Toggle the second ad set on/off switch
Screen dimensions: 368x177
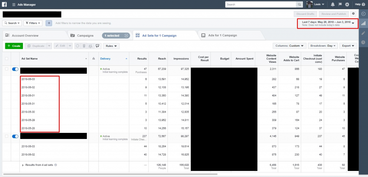coord(15,136)
